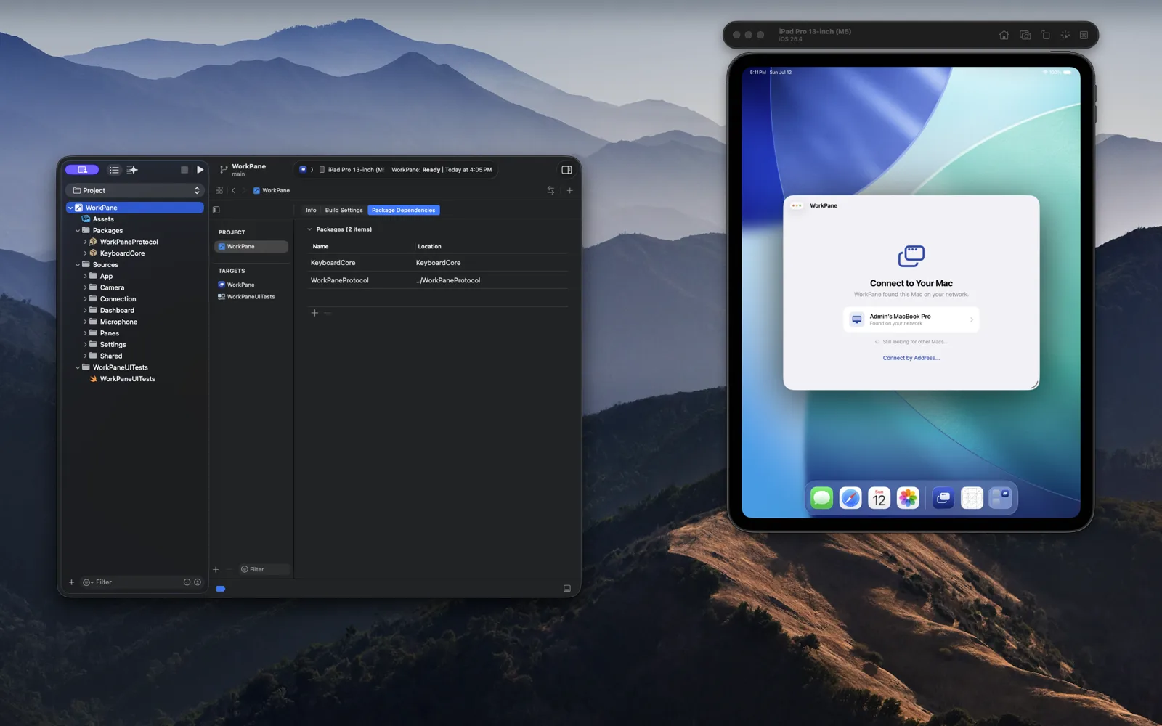Click the Connect by Address link
Image resolution: width=1162 pixels, height=726 pixels.
pyautogui.click(x=911, y=358)
